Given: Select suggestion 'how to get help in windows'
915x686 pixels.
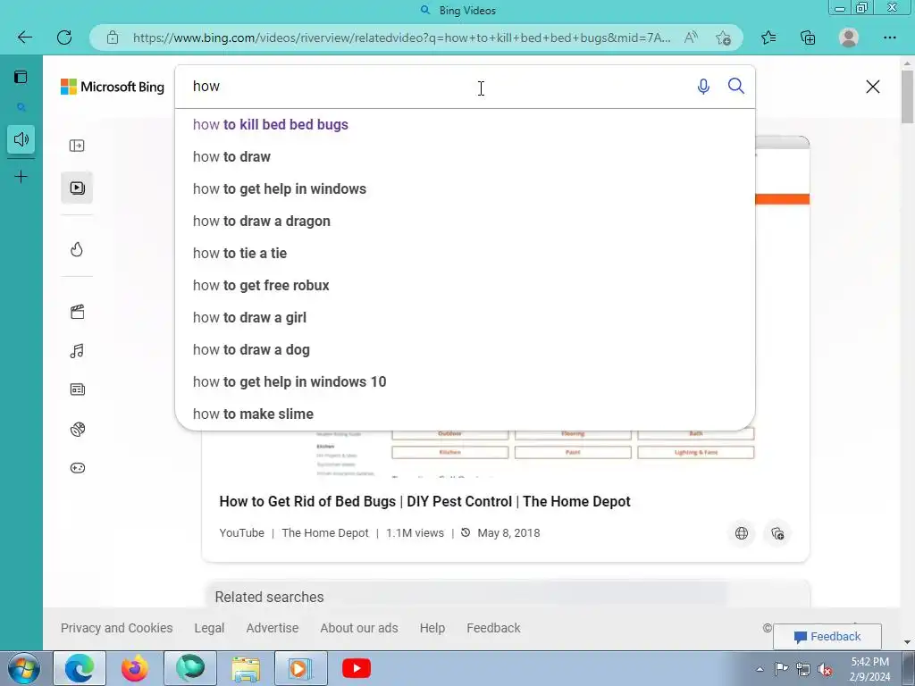Looking at the screenshot, I should click(x=465, y=189).
